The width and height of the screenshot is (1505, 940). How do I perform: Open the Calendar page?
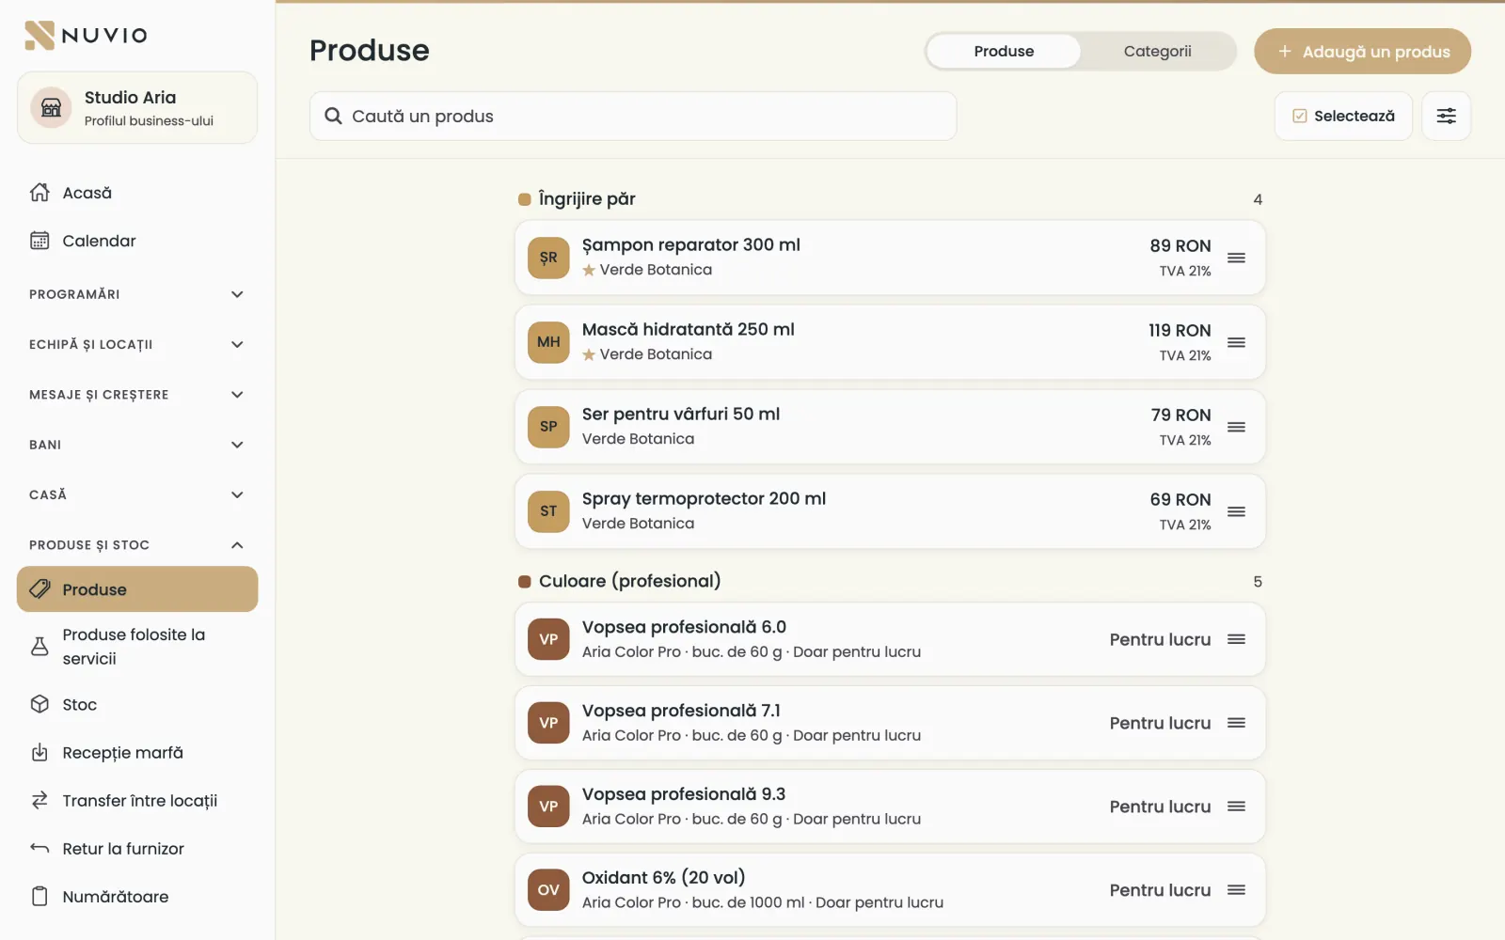coord(137,241)
